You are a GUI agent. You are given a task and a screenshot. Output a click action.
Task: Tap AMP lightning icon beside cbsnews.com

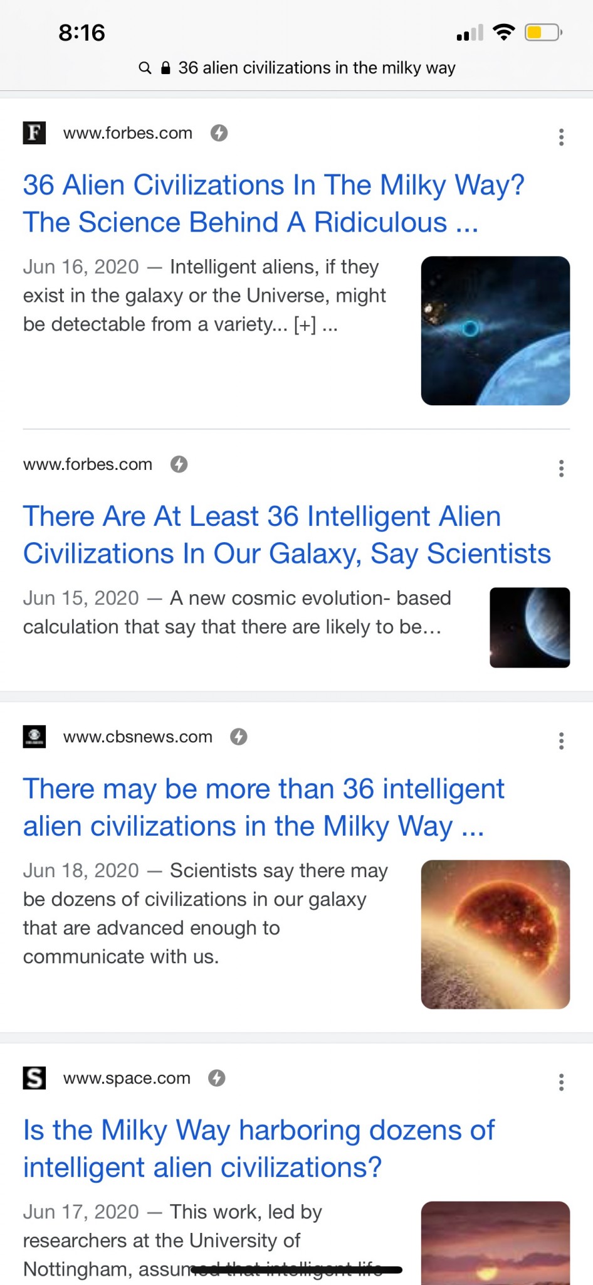239,737
